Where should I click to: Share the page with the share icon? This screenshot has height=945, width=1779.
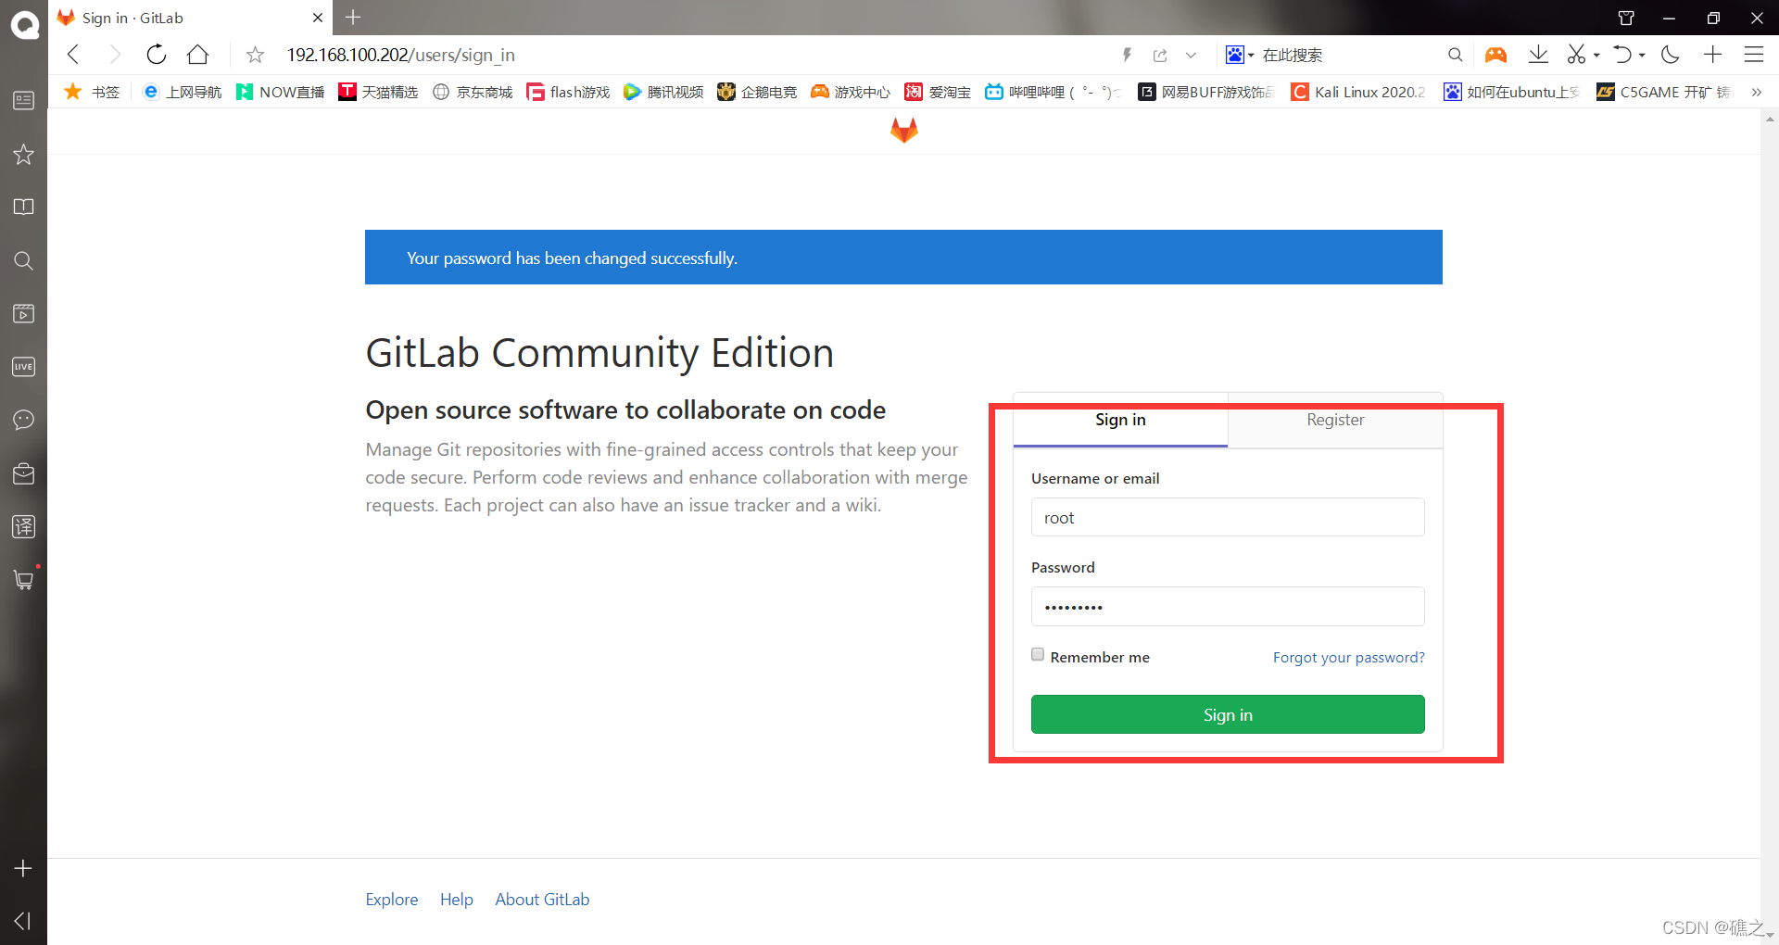pyautogui.click(x=1160, y=56)
